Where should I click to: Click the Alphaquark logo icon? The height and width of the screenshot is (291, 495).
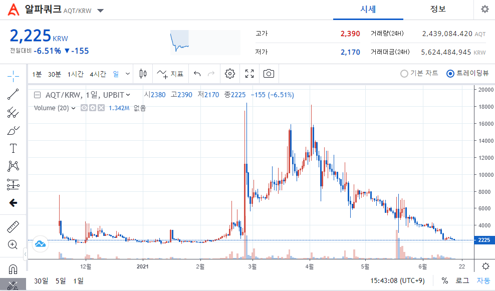[13, 10]
